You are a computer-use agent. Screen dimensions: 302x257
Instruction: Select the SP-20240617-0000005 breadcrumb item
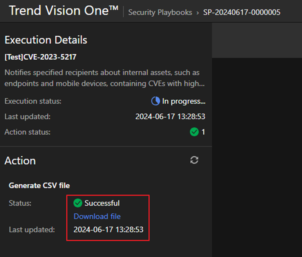click(241, 12)
